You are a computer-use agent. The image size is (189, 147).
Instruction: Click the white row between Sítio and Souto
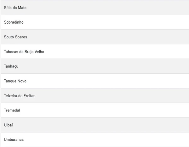(14, 22)
